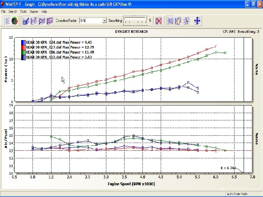Click the WinPEP 7 title bar app icon
This screenshot has width=263, height=197.
2,4
